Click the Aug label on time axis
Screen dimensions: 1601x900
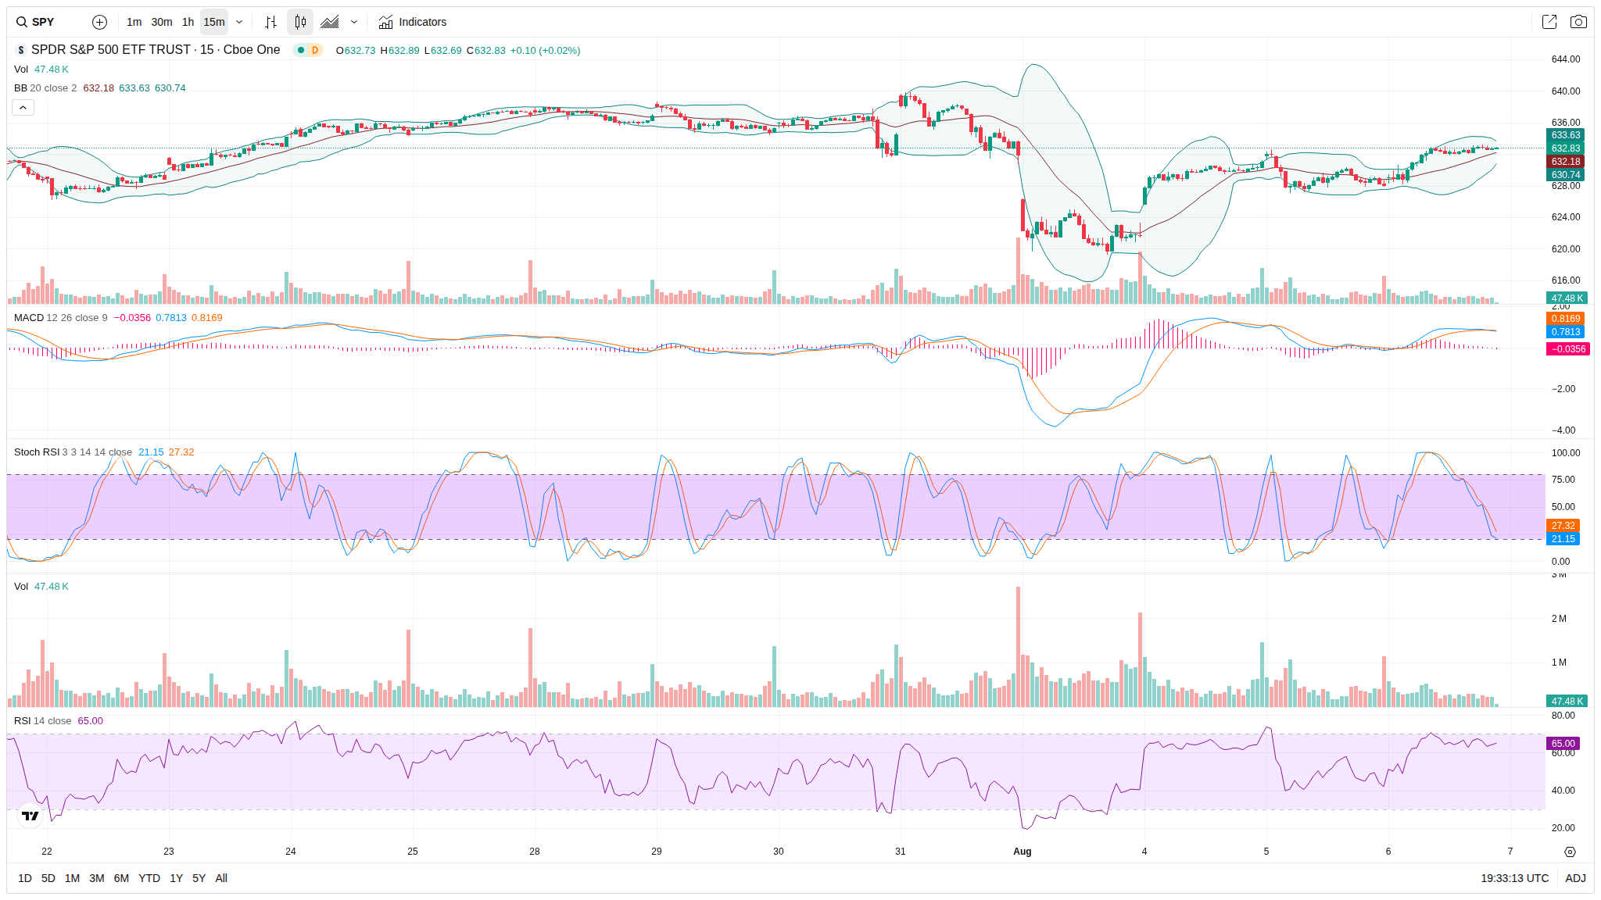1023,852
